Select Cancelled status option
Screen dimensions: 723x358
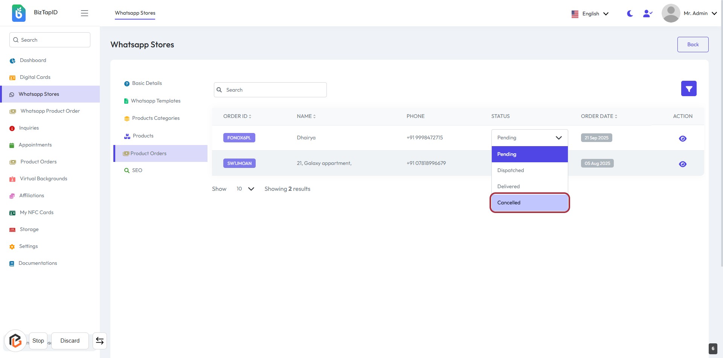tap(529, 203)
